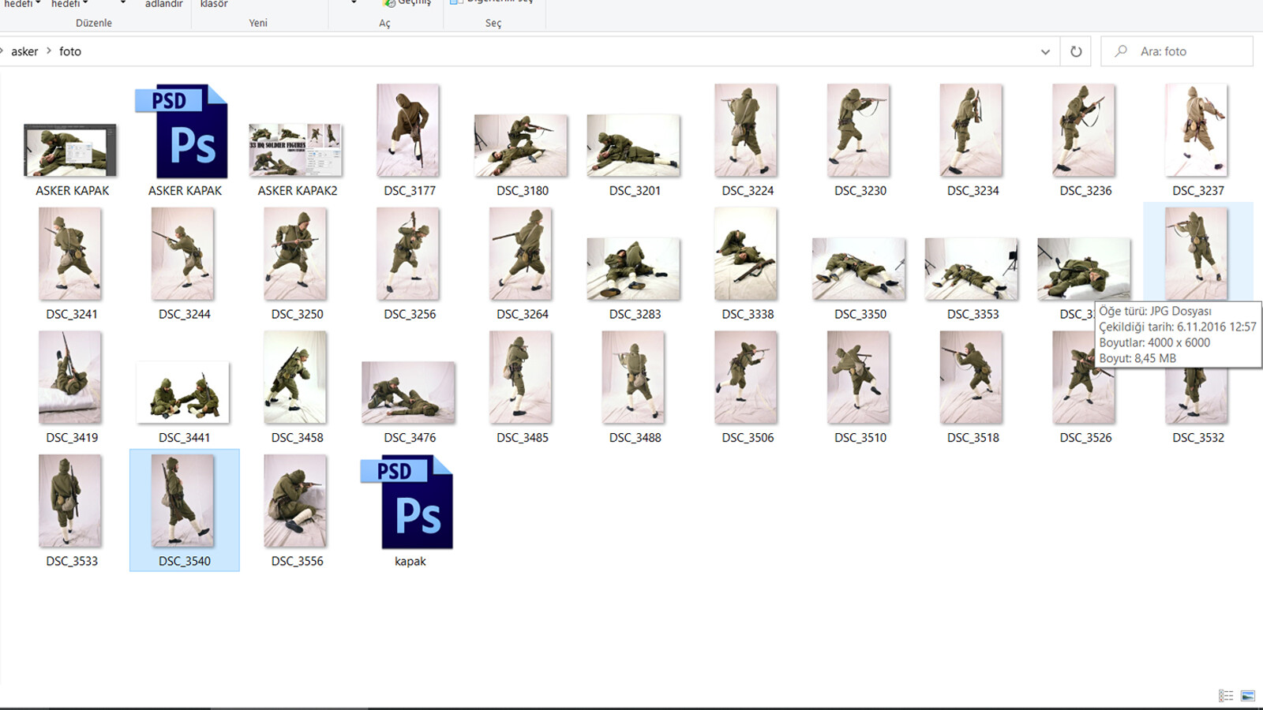Select photo DSC_3177
The width and height of the screenshot is (1263, 710).
pyautogui.click(x=408, y=130)
